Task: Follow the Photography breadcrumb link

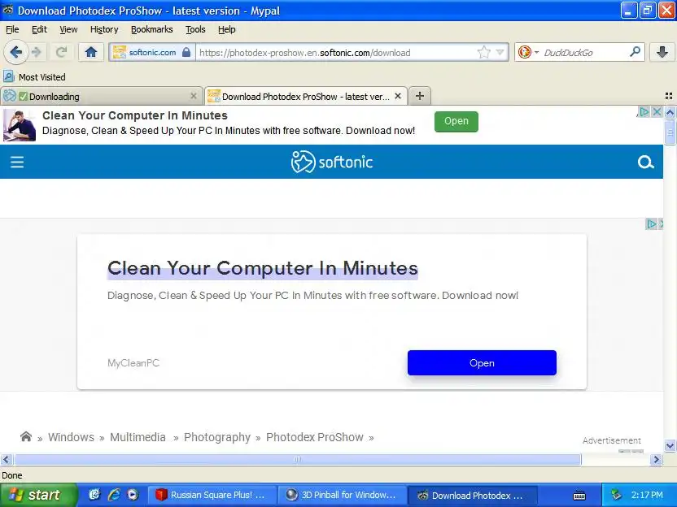Action: pyautogui.click(x=217, y=437)
